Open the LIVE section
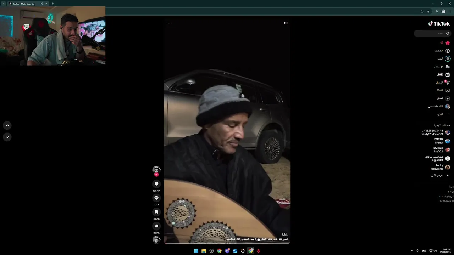Screen dimensions: 454x255 [x=443, y=75]
